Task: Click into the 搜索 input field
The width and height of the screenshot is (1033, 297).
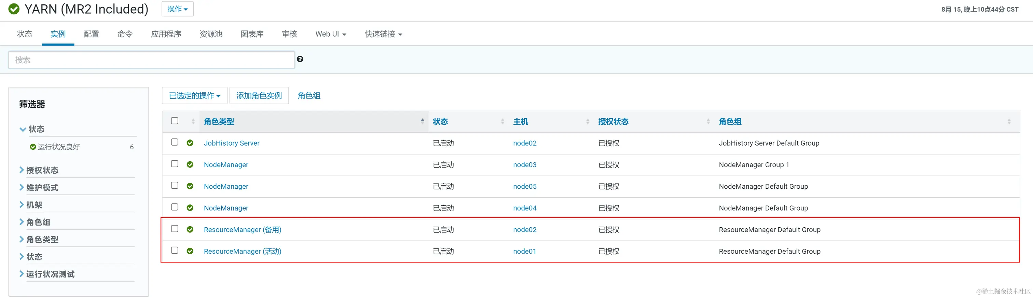Action: 152,60
